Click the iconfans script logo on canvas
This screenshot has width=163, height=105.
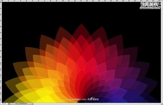tap(93, 99)
